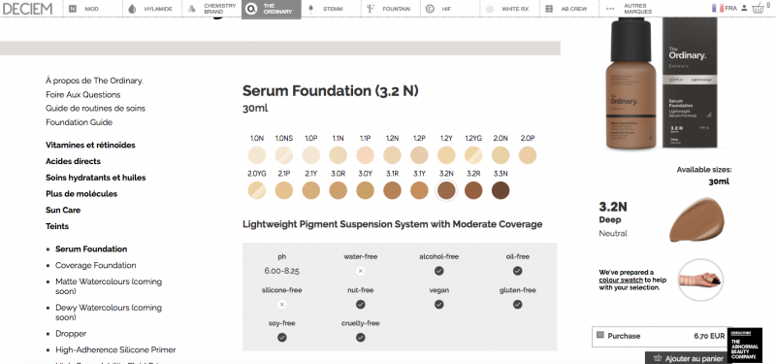Open the colour swatch link

pyautogui.click(x=621, y=280)
